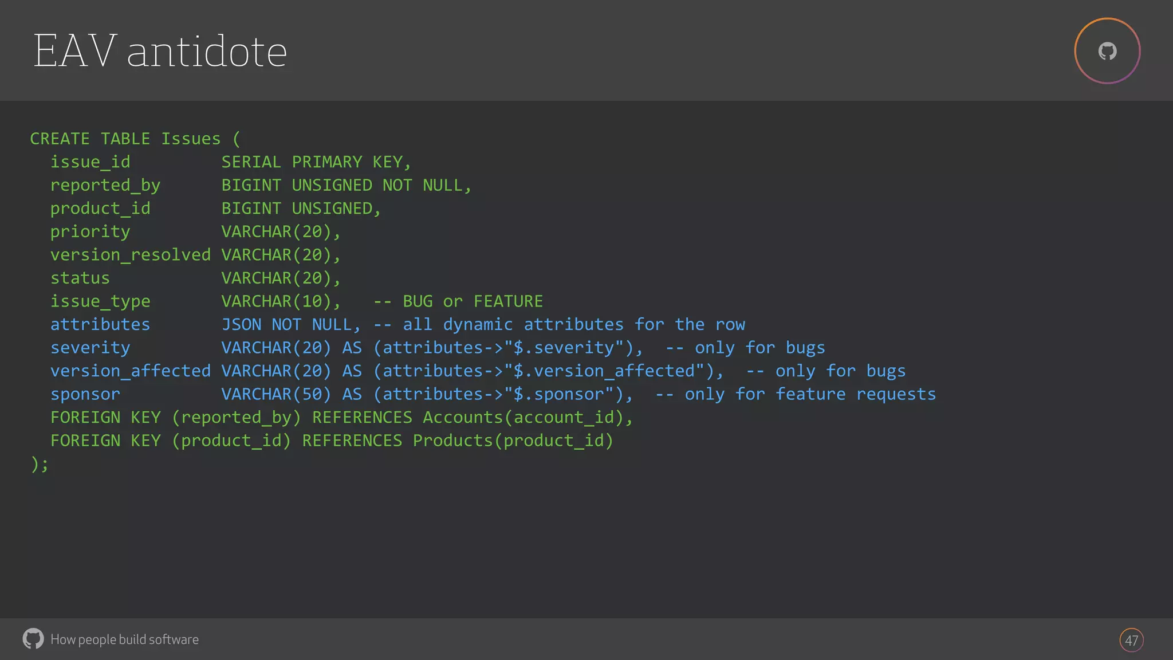Click 'REFERENCES Accounts(account_id),' text
Screen dimensions: 1173x660
point(473,418)
